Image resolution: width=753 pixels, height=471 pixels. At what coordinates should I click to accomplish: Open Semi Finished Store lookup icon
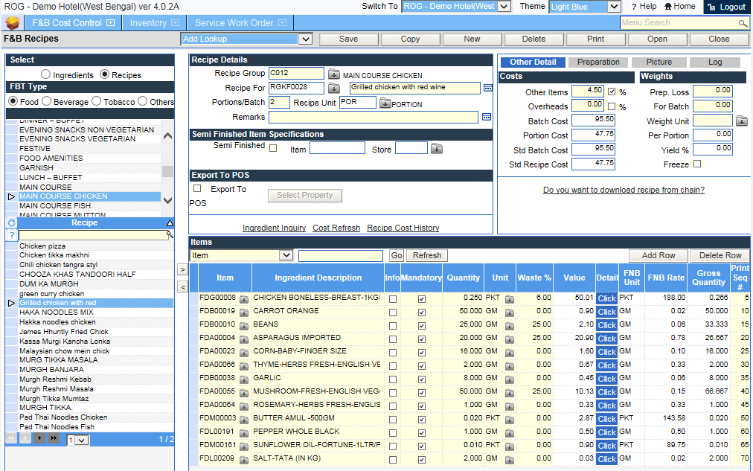tap(437, 148)
